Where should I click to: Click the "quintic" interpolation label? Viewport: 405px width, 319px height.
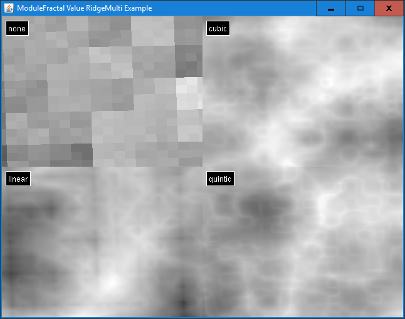(220, 179)
